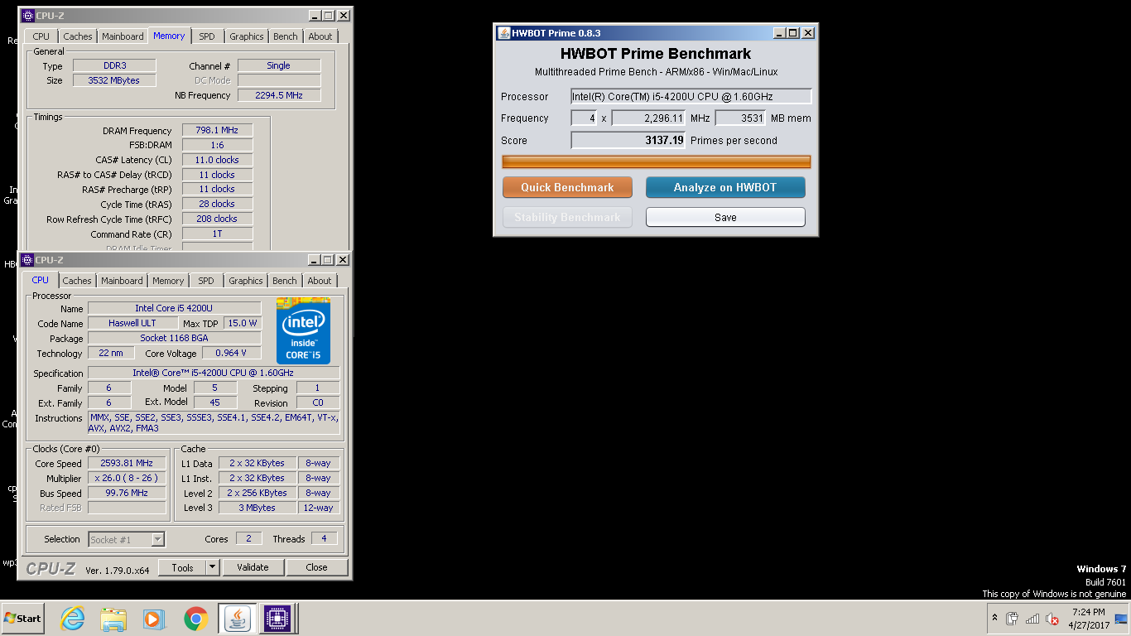Click the Core Speed value 2593.81 MHz
This screenshot has height=636, width=1131.
point(127,463)
